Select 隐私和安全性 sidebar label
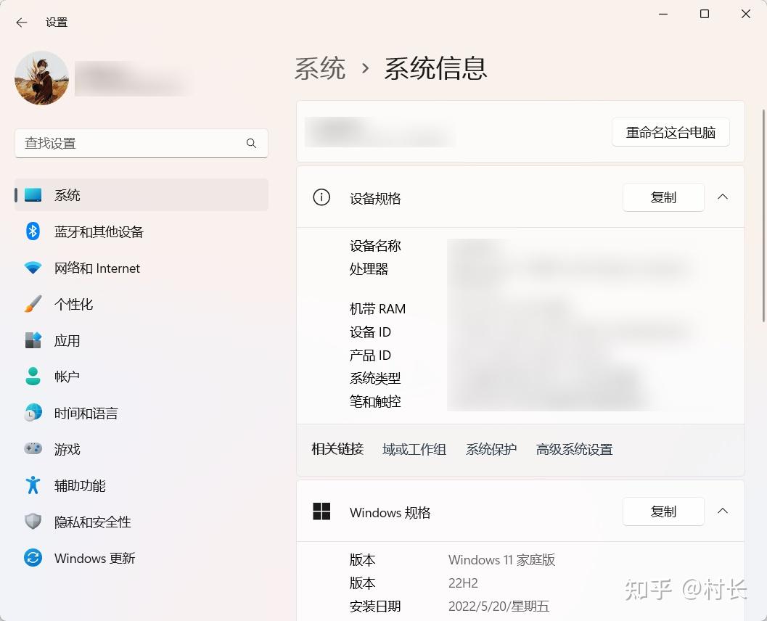767x621 pixels. tap(92, 522)
